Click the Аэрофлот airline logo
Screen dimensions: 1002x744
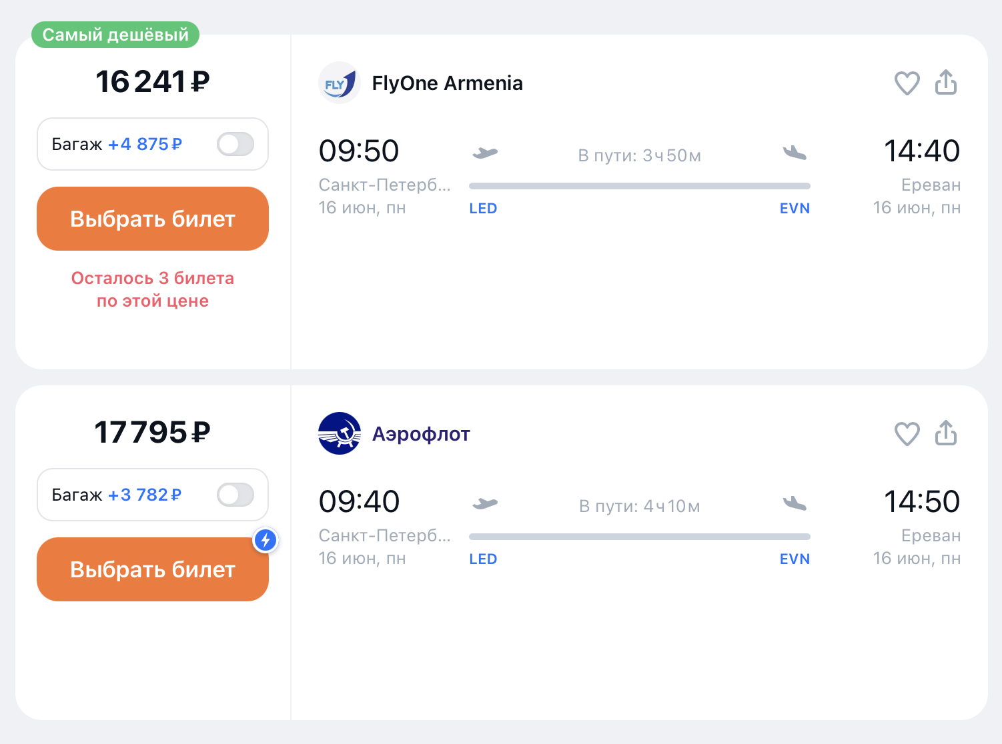point(340,433)
